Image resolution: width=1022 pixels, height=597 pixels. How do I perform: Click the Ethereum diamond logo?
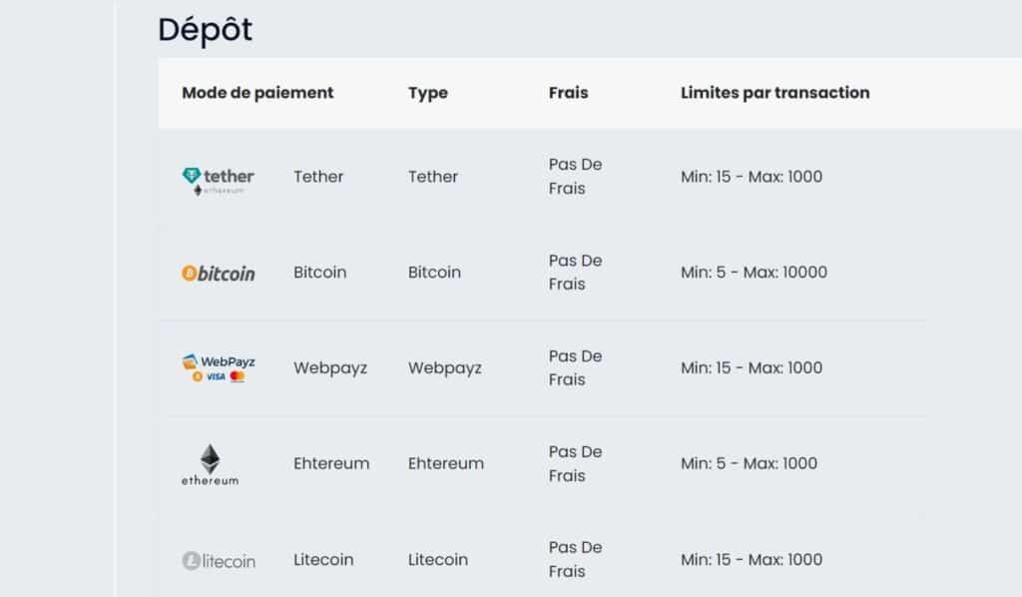210,464
